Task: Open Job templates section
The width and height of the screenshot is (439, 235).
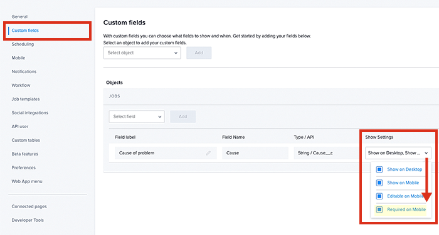Action: [x=26, y=99]
